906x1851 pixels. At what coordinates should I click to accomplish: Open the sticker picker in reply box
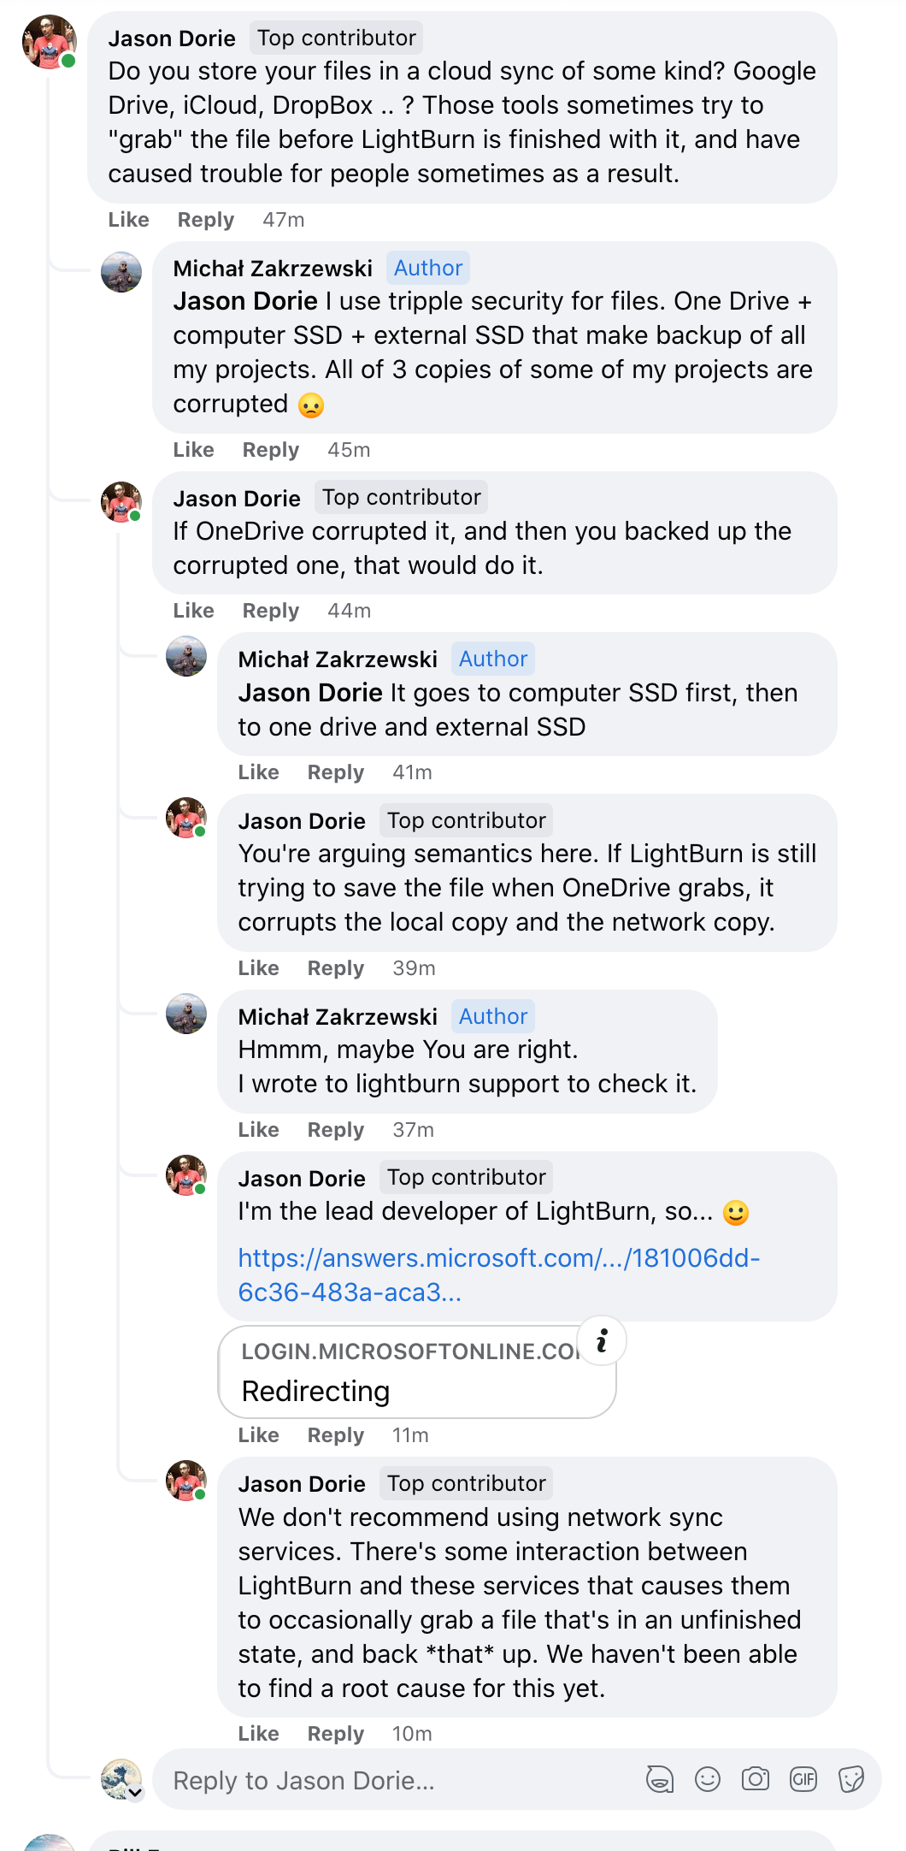[x=851, y=1779]
